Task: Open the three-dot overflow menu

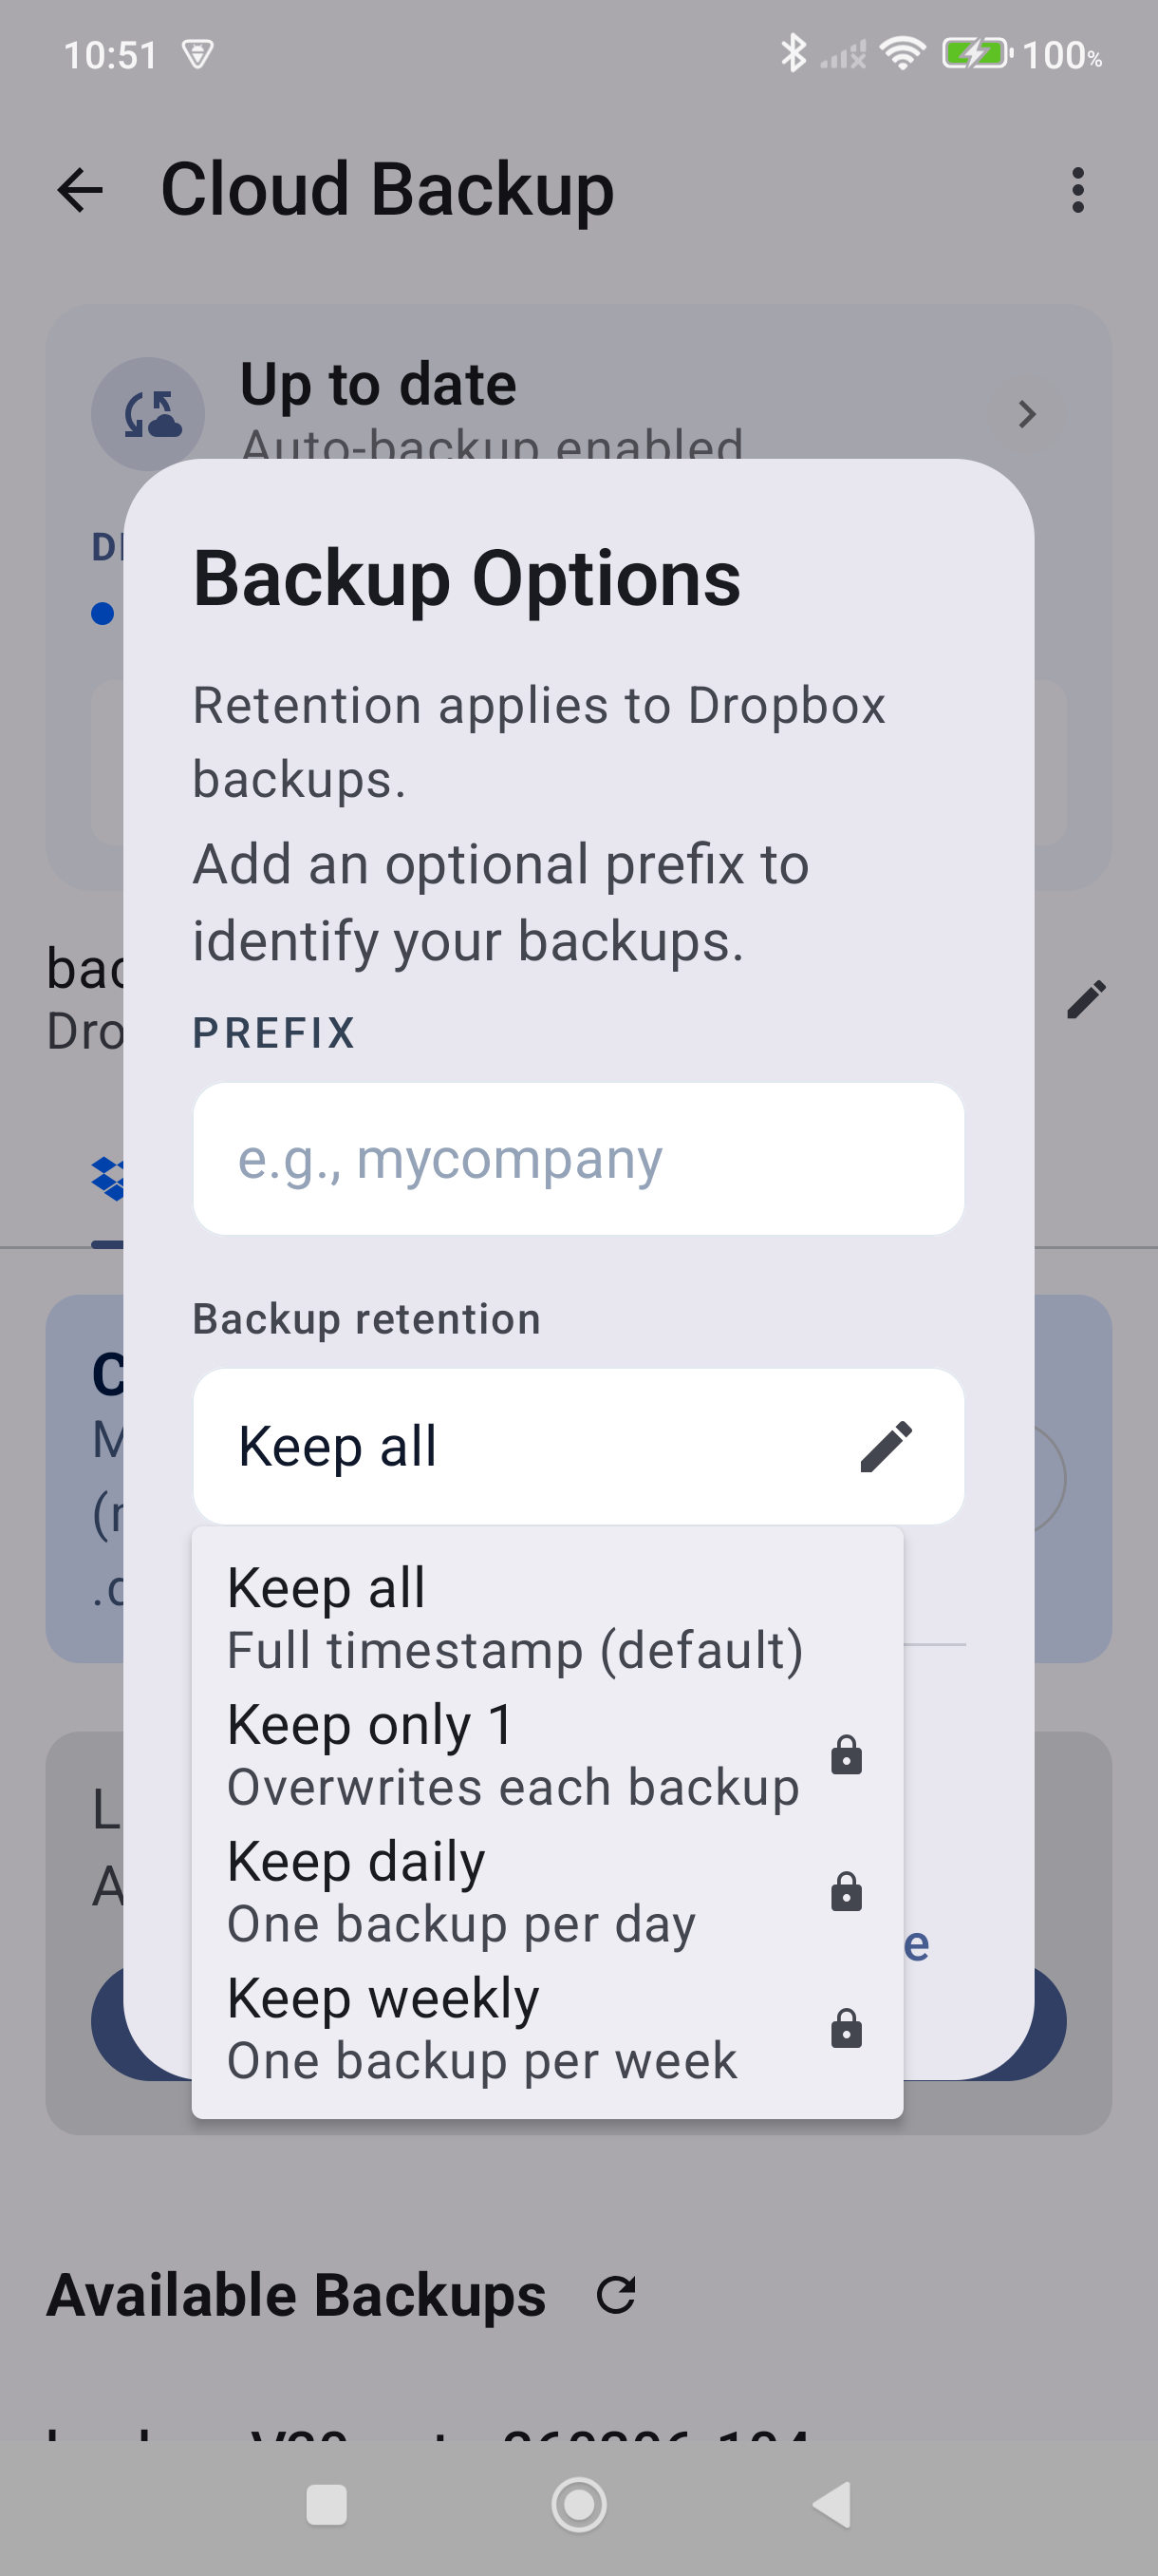Action: [1077, 190]
